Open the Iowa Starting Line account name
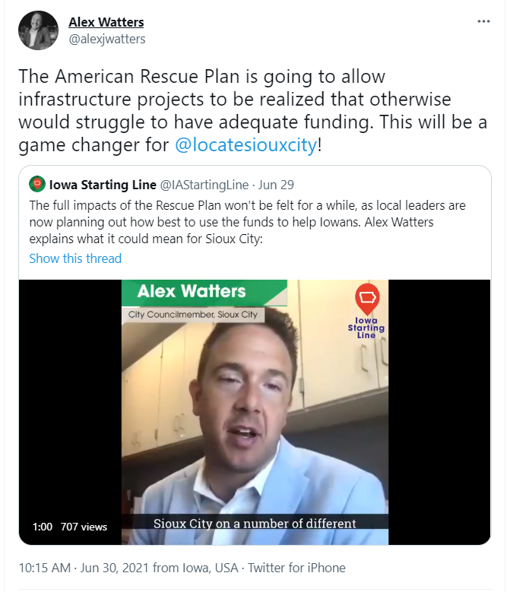507x592 pixels. point(103,185)
